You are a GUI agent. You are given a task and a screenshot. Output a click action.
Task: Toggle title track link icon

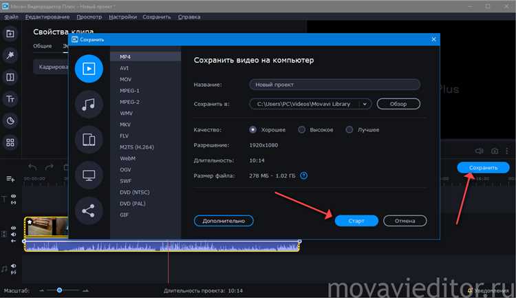pyautogui.click(x=14, y=202)
